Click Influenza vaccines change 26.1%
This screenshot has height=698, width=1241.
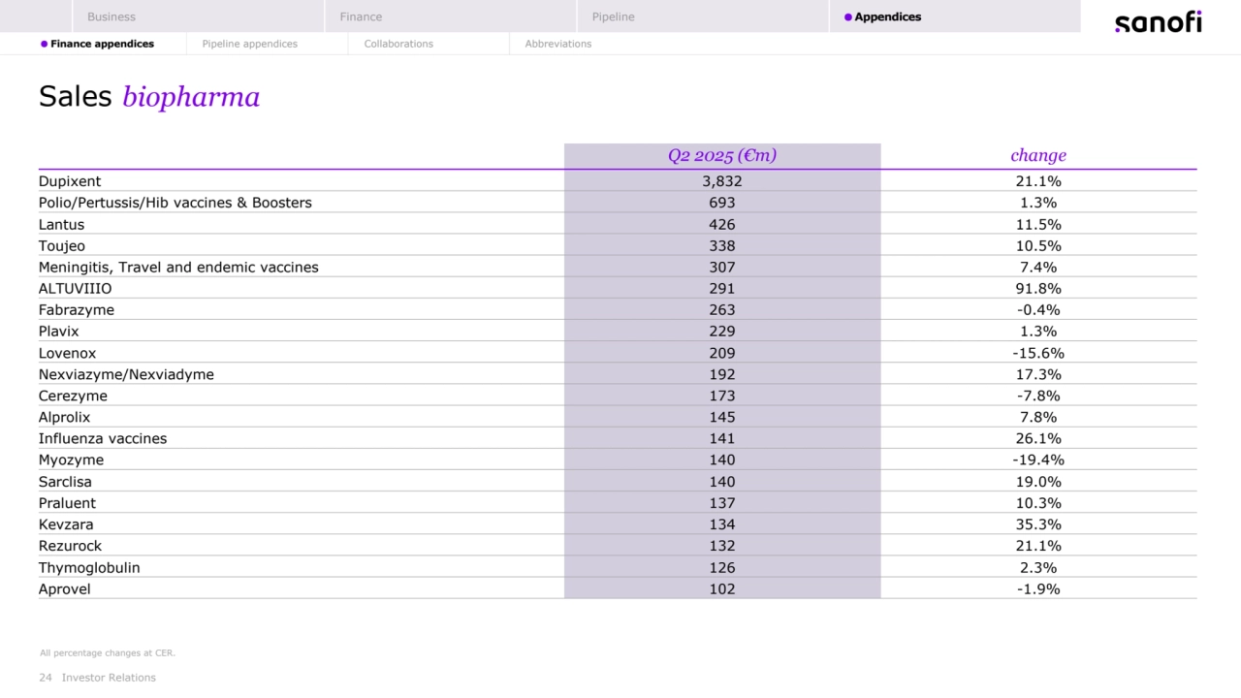[x=1037, y=438]
